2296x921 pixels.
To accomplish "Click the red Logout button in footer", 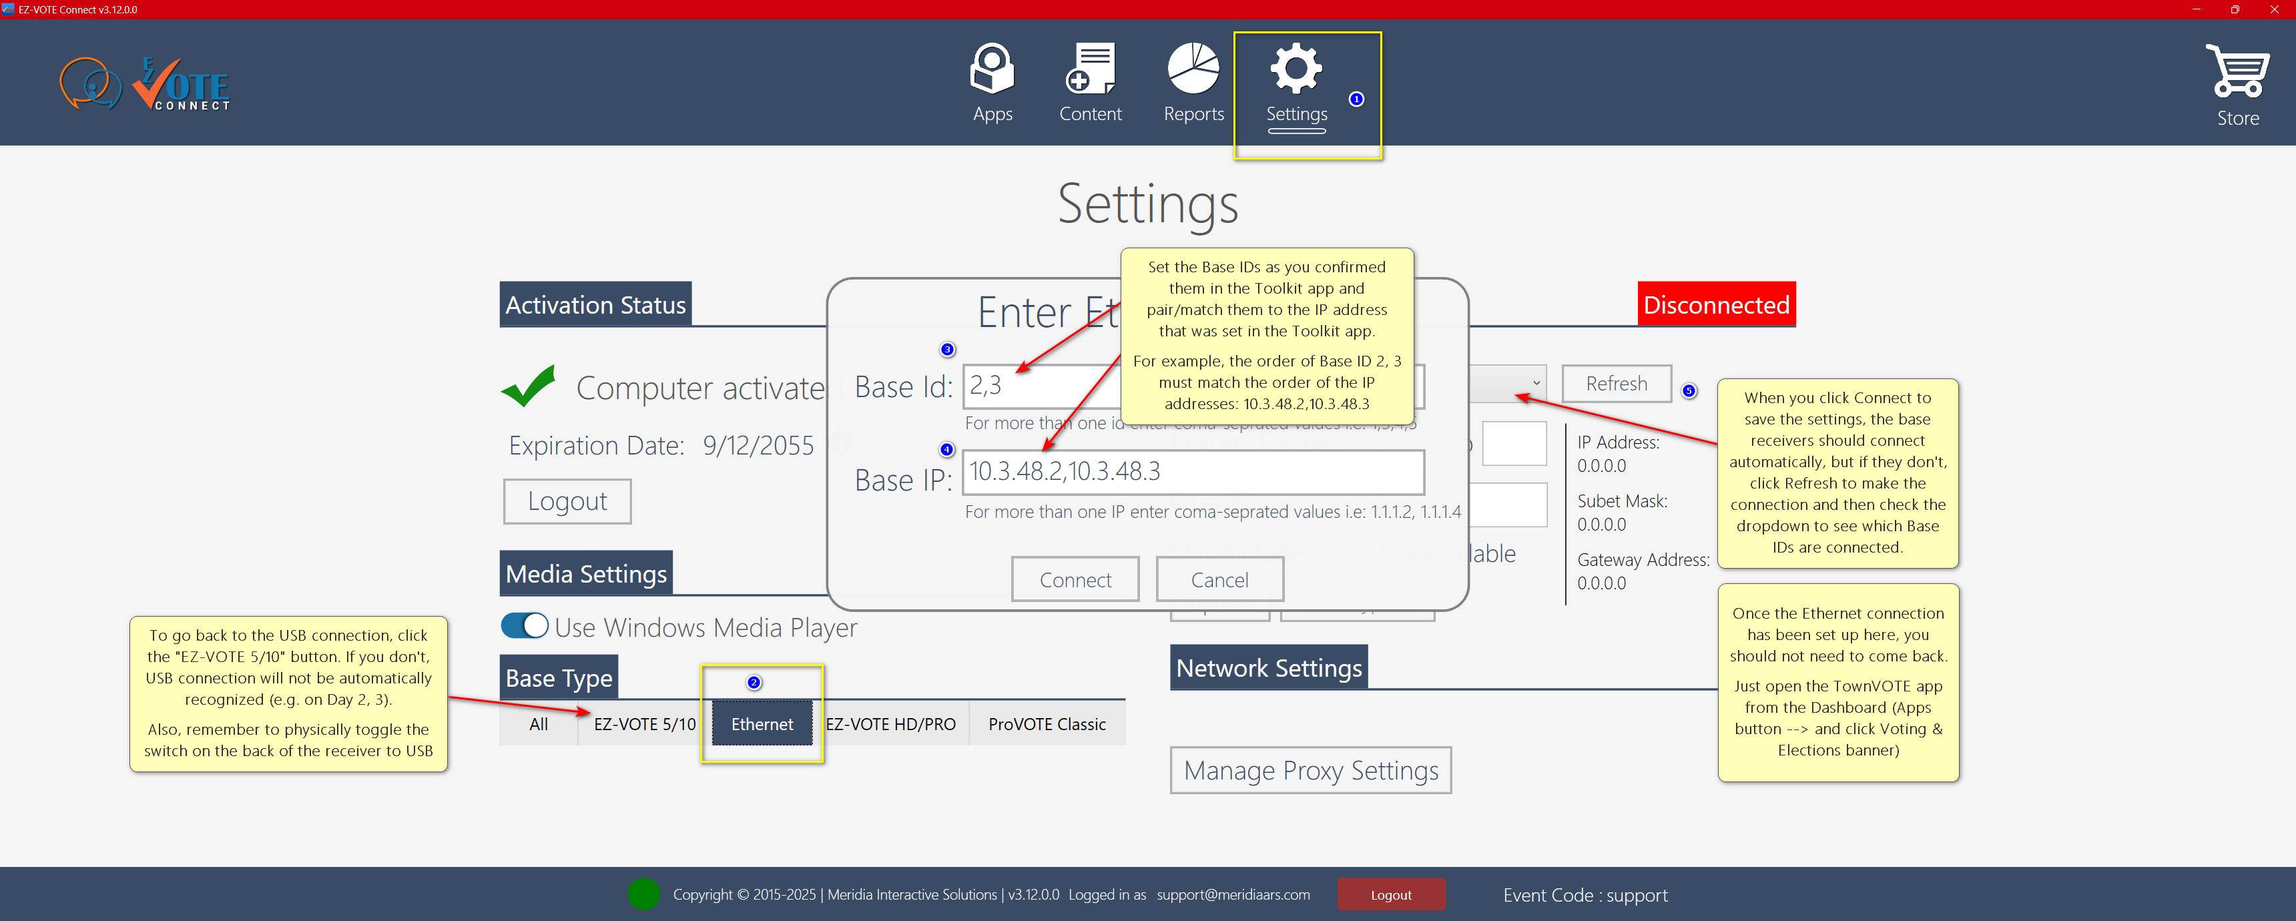I will (x=1390, y=894).
